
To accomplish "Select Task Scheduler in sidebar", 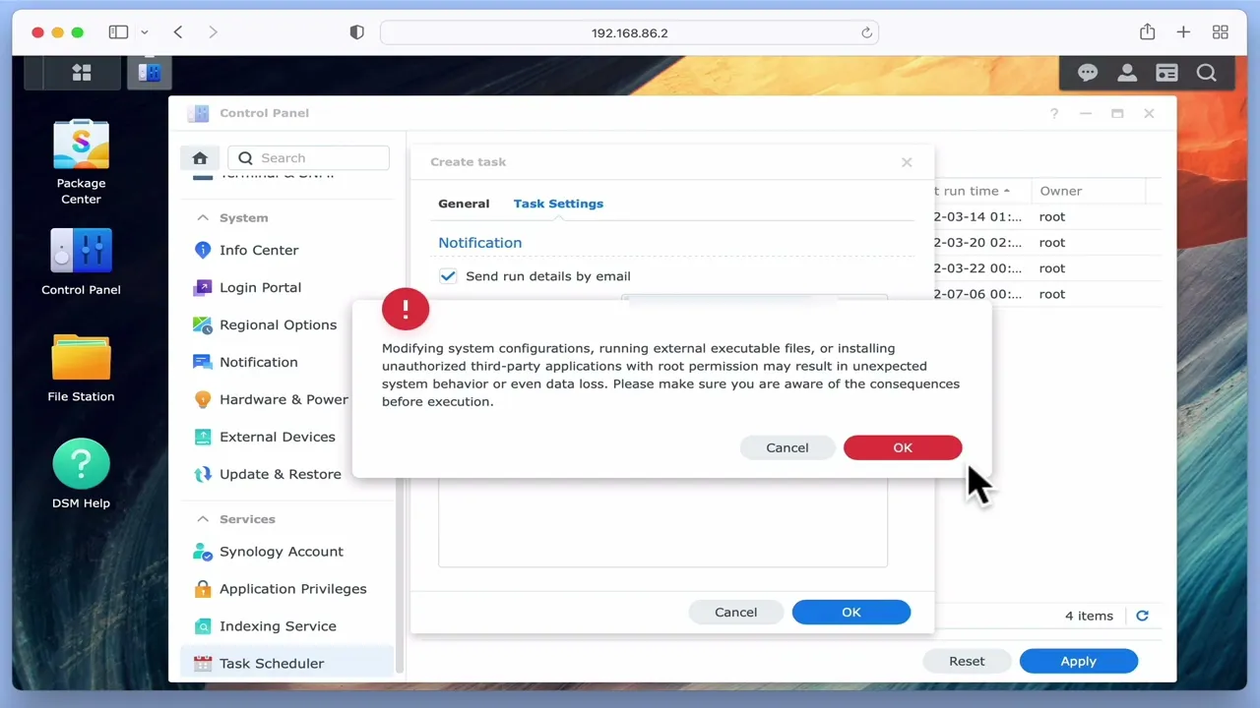I will tap(287, 664).
